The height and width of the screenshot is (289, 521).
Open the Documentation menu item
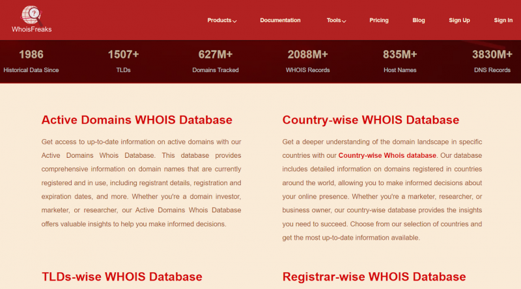280,20
